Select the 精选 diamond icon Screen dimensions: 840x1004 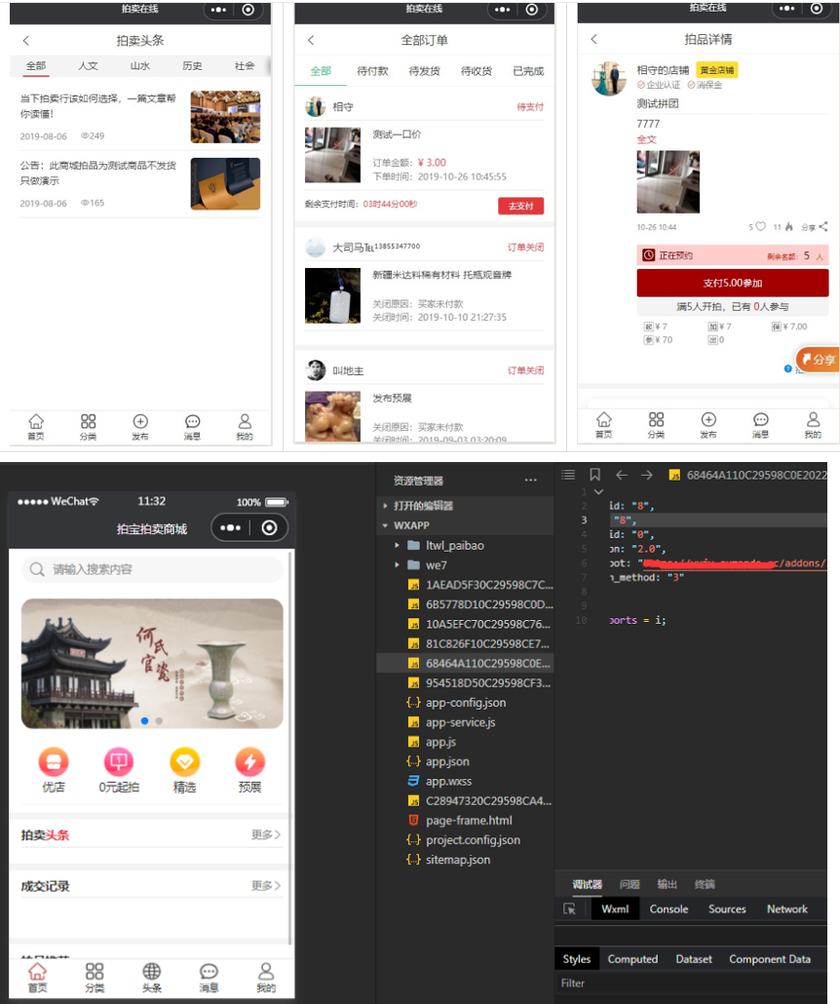[184, 762]
